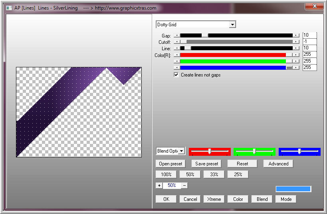327x214 pixels.
Task: Click the window title bar app icon
Action: click(x=9, y=8)
